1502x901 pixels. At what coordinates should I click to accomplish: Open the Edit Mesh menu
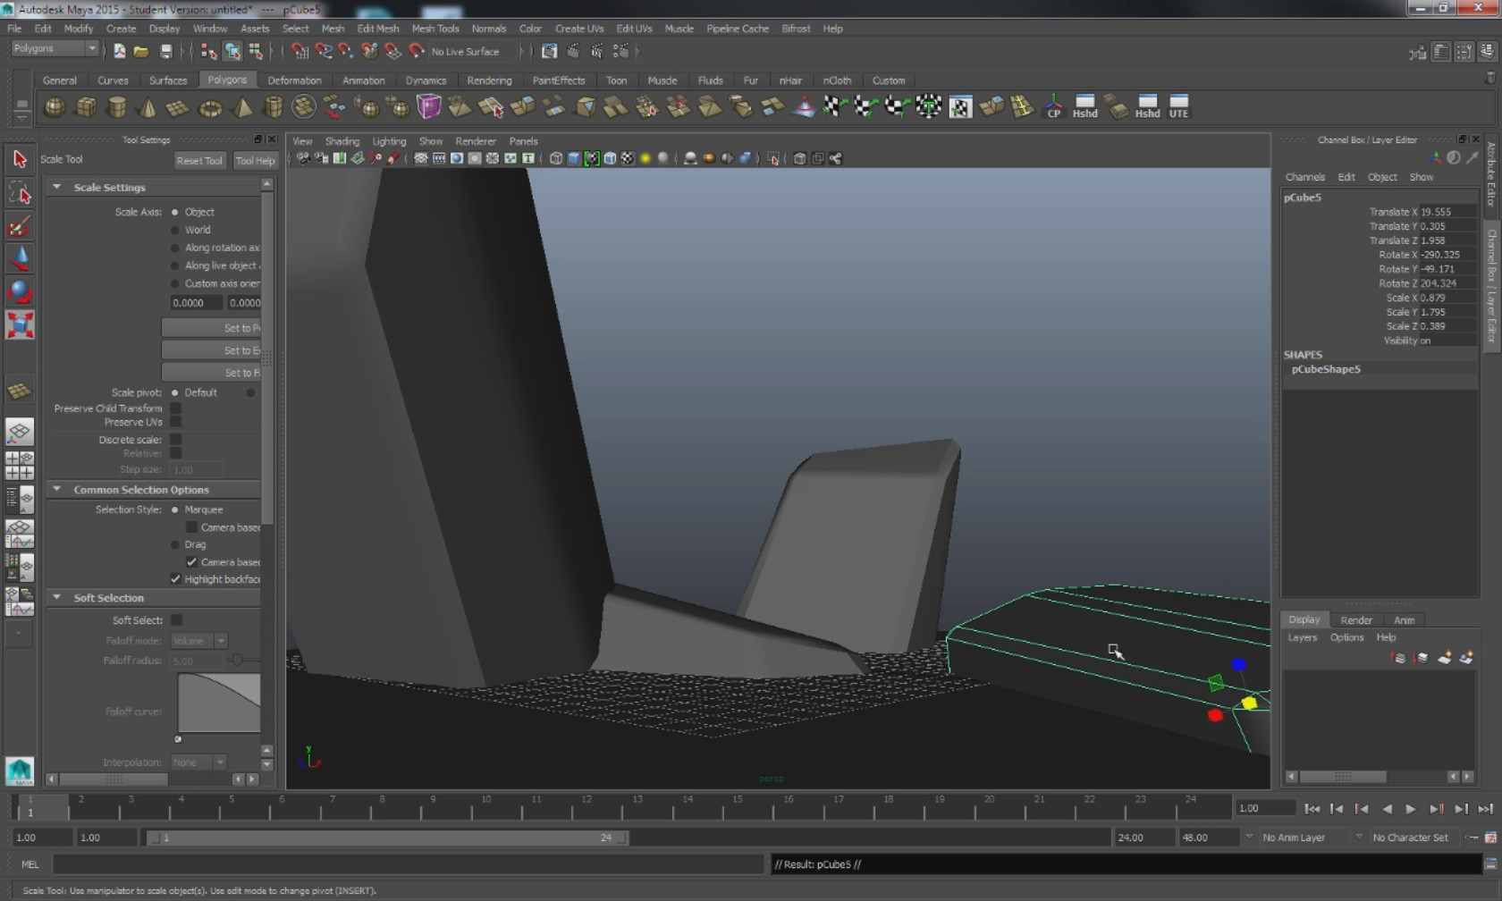(377, 29)
